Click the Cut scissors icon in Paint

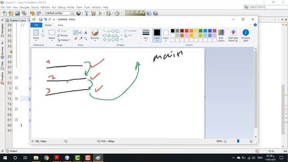pyautogui.click(x=43, y=31)
